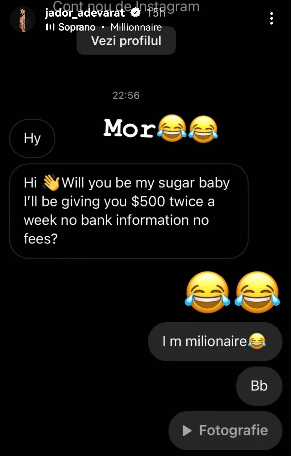Tap the music bars icon

coord(50,27)
